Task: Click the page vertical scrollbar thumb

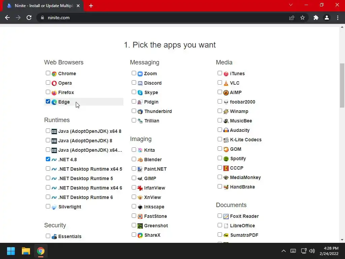Action: tap(342, 85)
